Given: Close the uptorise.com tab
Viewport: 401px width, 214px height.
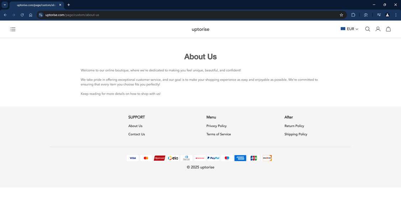Looking at the screenshot, I should (60, 5).
